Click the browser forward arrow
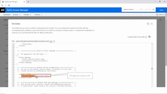167x94 pixels. click(x=6, y=5)
